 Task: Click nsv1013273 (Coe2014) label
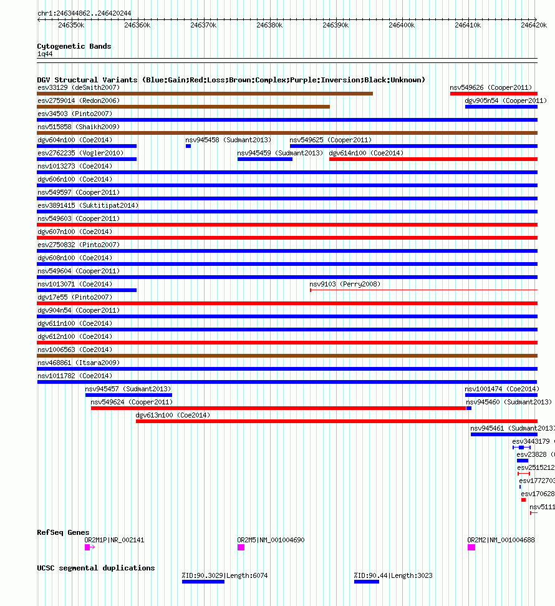(75, 166)
